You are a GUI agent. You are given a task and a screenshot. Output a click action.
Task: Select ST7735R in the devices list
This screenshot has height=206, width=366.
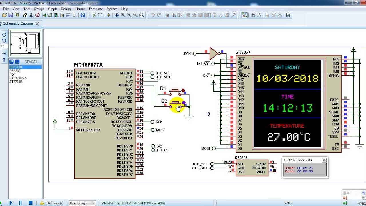coord(25,82)
